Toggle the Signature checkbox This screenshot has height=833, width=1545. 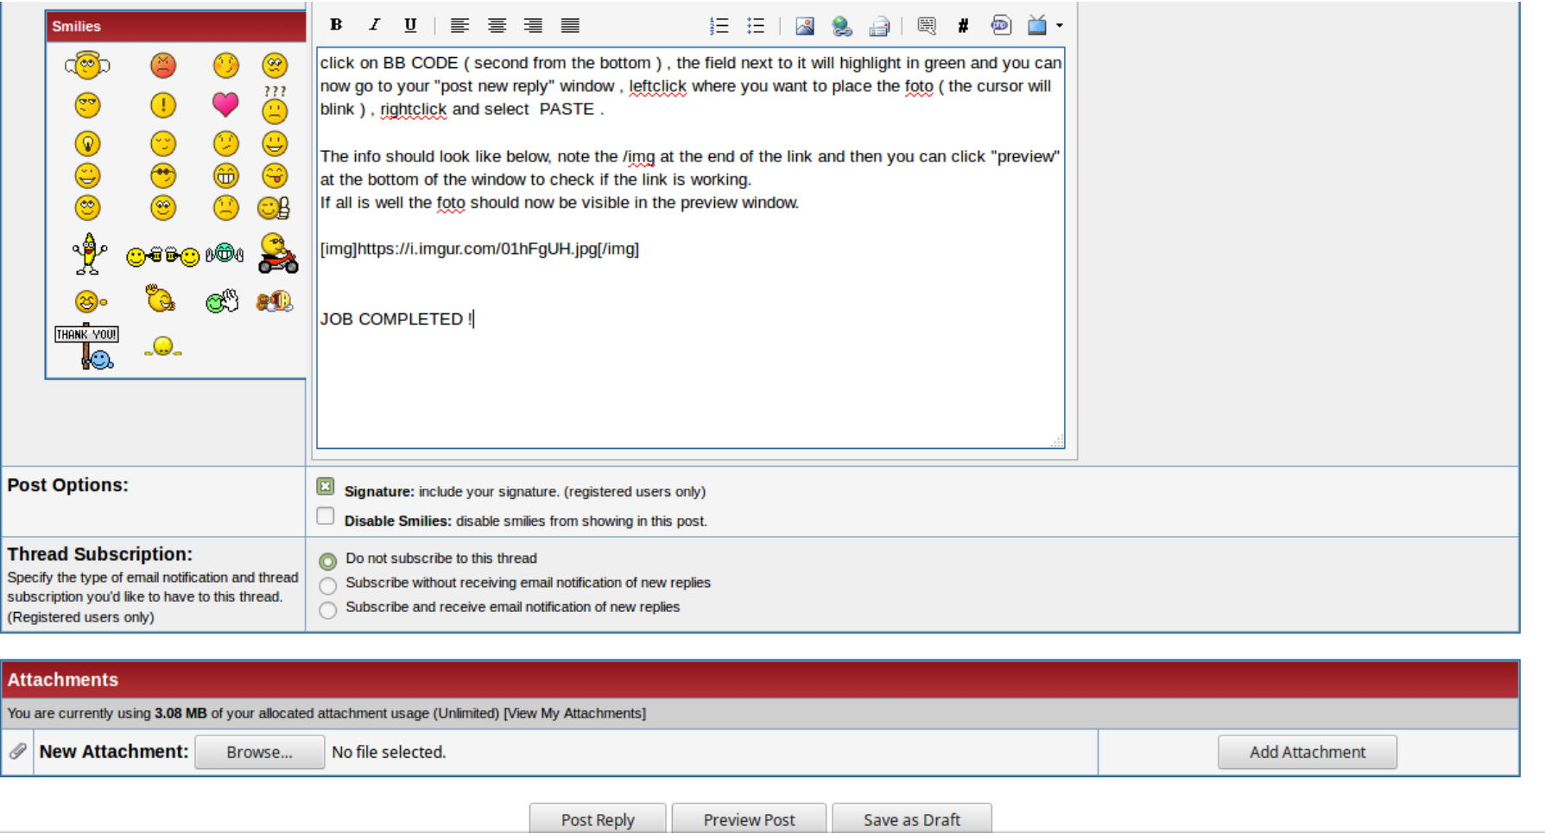tap(326, 487)
